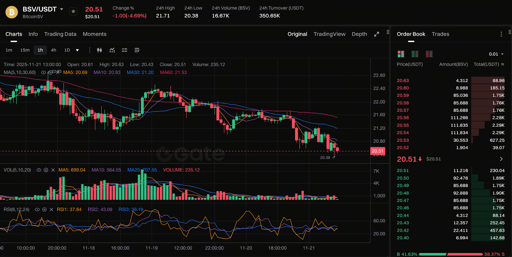
Task: Remove the VOL(5,10,20) indicator
Action: [x=53, y=170]
